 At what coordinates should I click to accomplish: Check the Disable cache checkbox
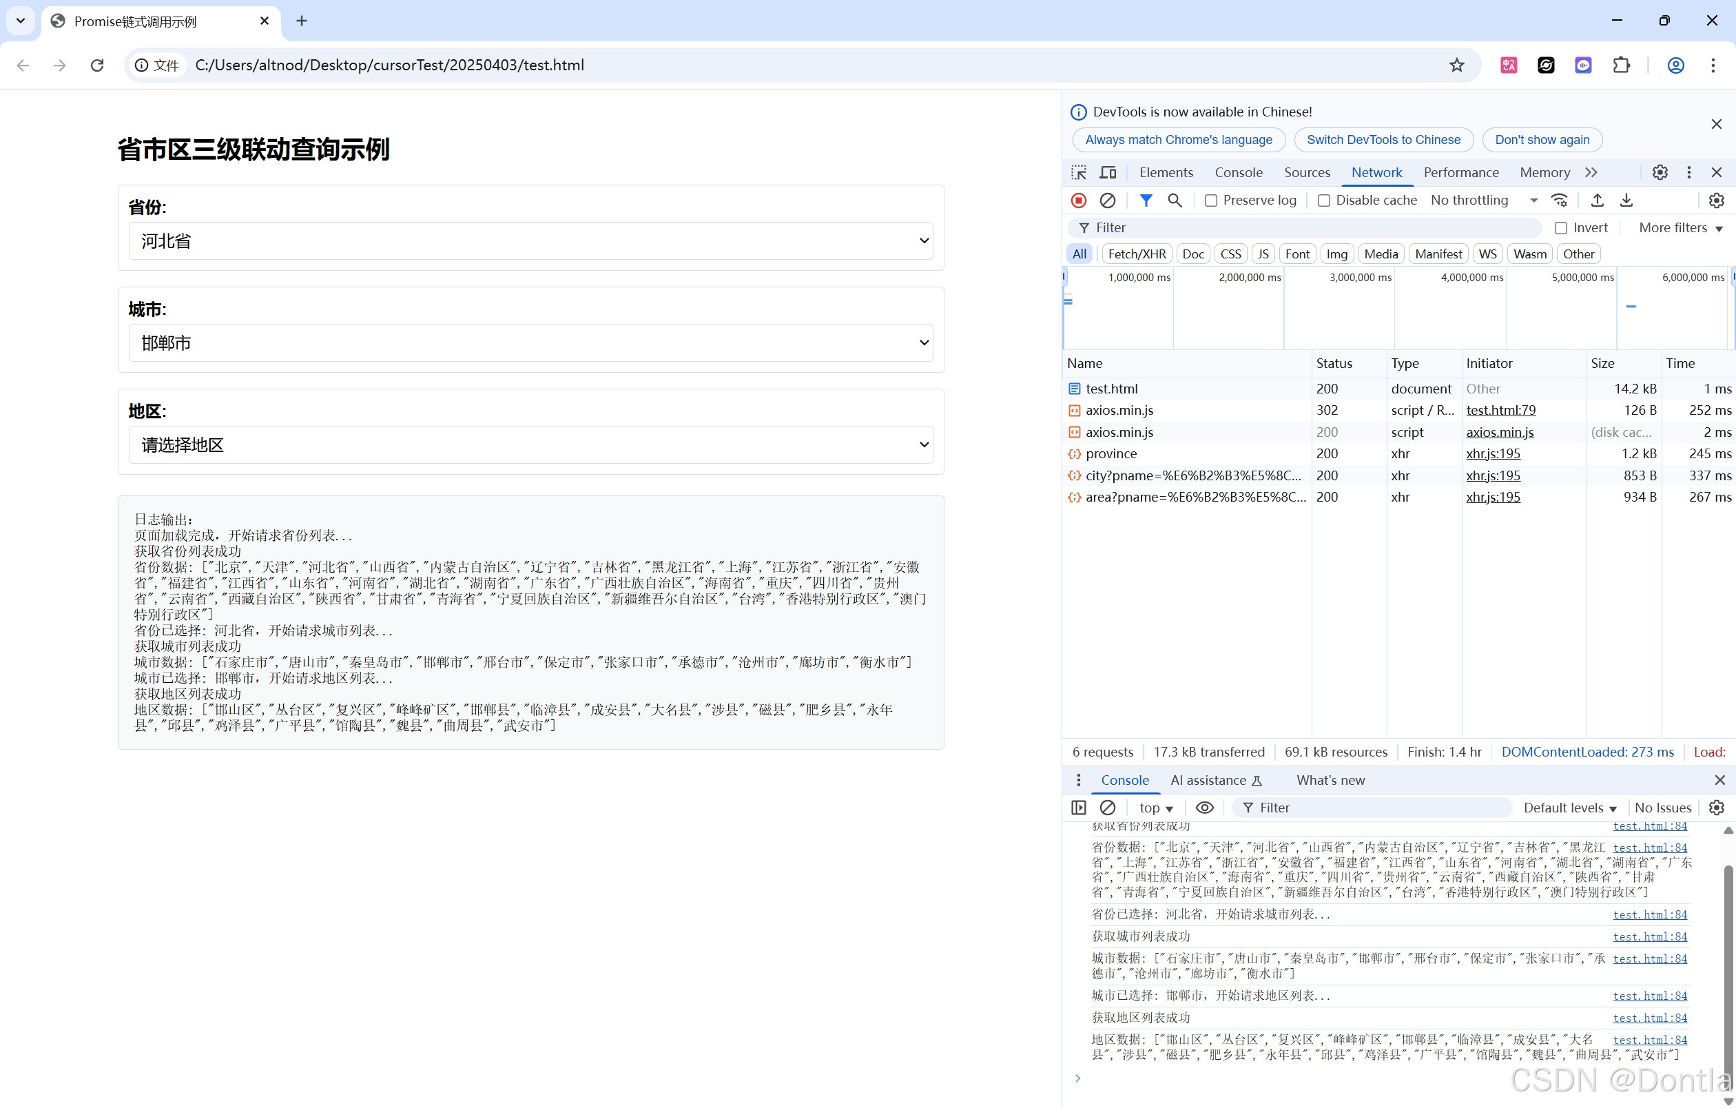pos(1323,201)
